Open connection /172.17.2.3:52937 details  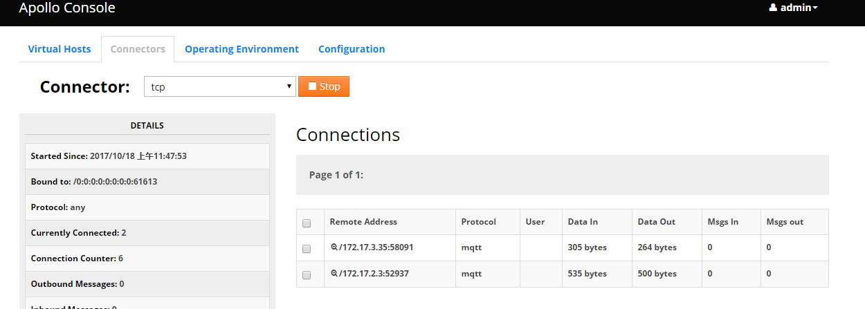pyautogui.click(x=374, y=273)
